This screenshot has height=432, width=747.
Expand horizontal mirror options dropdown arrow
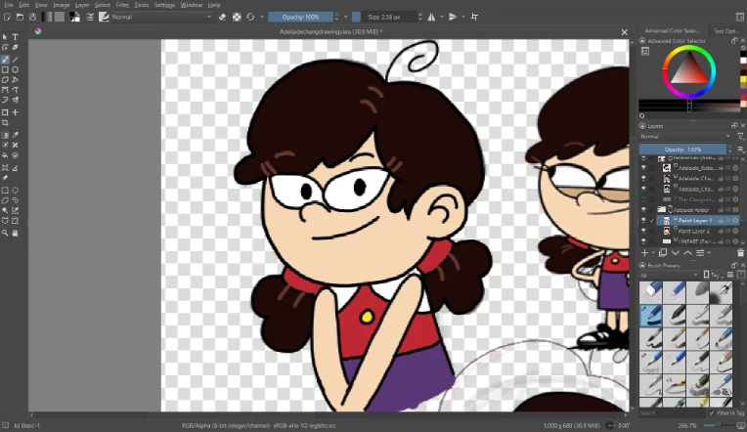(x=442, y=17)
